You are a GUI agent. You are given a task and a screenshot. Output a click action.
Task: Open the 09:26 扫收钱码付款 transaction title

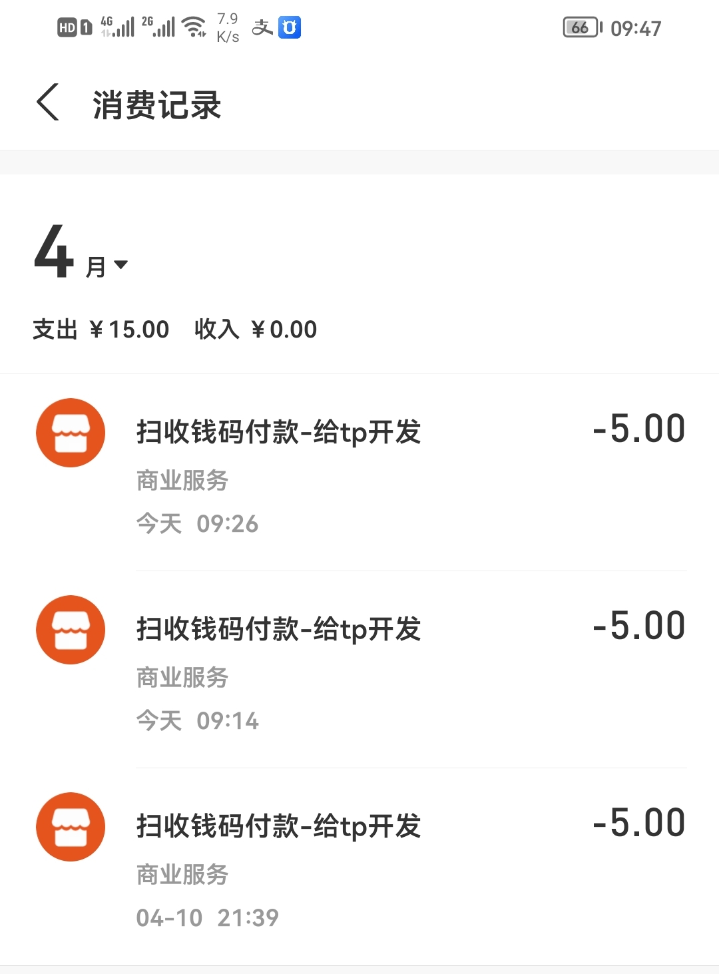pyautogui.click(x=279, y=432)
